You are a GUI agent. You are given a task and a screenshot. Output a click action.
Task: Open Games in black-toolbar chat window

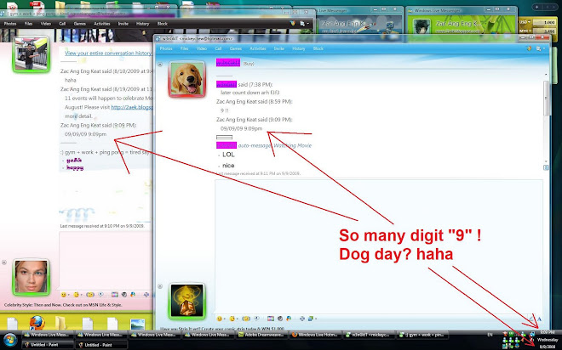79,24
